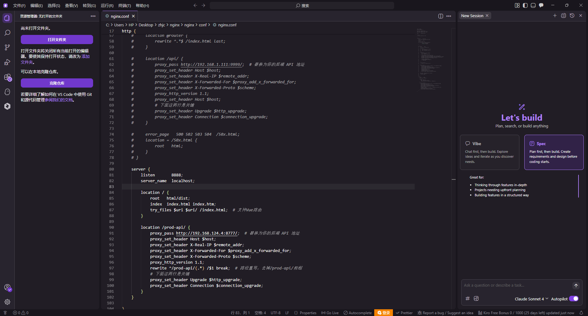Expand the 'zhjc' breadcrumb folder
Image resolution: width=588 pixels, height=316 pixels.
[x=161, y=25]
